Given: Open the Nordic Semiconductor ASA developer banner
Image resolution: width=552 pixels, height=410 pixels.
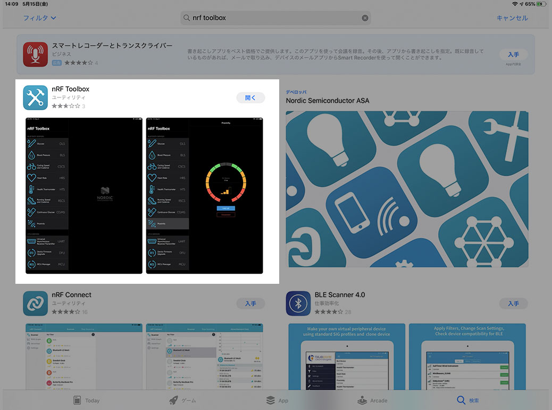Looking at the screenshot, I should point(407,189).
